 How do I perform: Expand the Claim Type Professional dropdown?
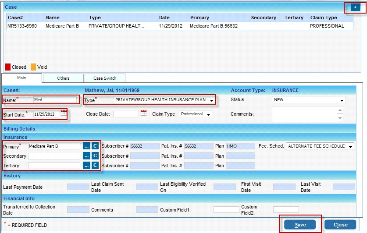click(208, 114)
